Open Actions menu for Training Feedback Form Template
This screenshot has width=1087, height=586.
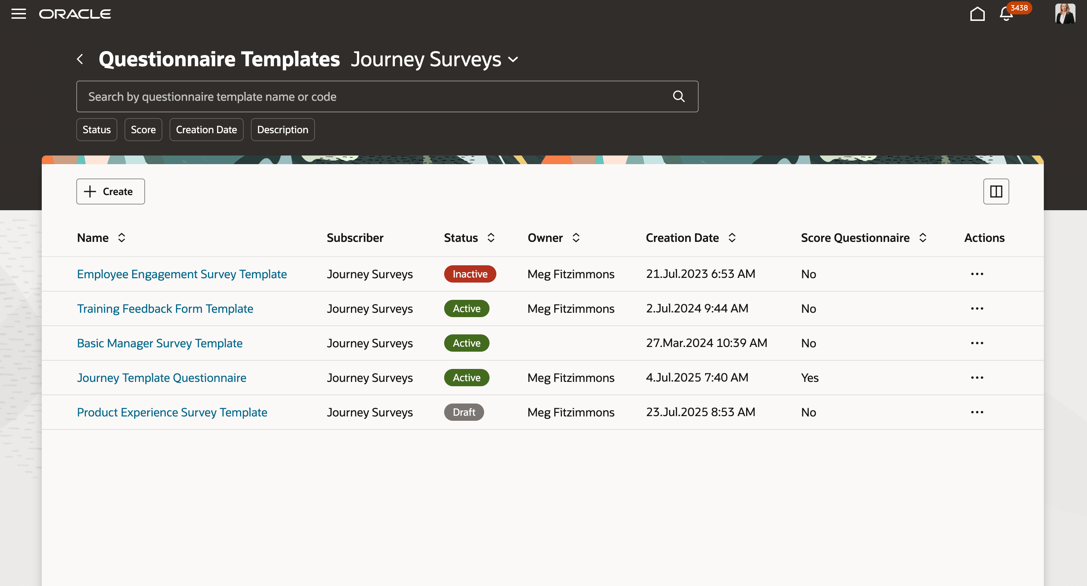pos(977,308)
